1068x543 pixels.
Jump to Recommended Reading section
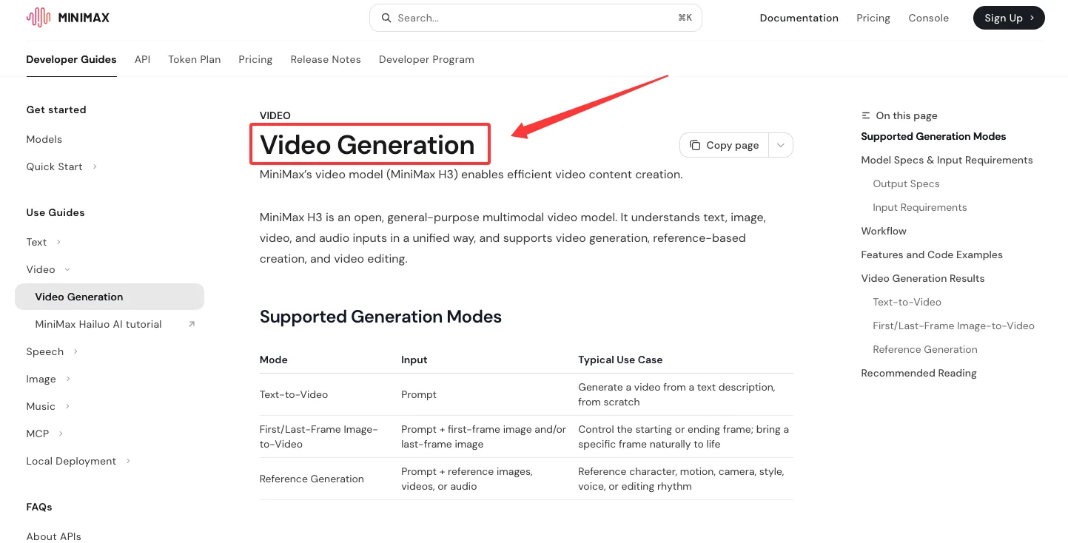point(918,373)
